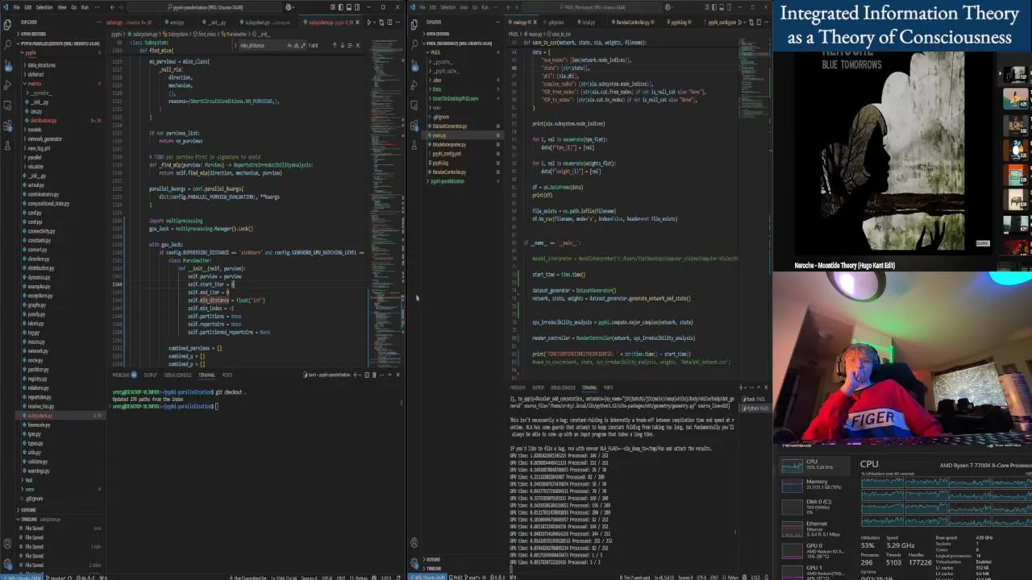The height and width of the screenshot is (580, 1032).
Task: Expand Data folder in right VS Code Explorer
Action: [436, 89]
